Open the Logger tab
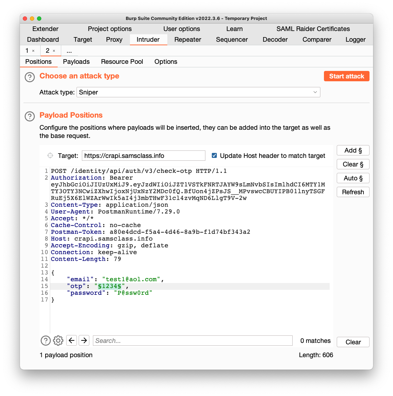Screen dimensions: 393x396 (x=355, y=40)
